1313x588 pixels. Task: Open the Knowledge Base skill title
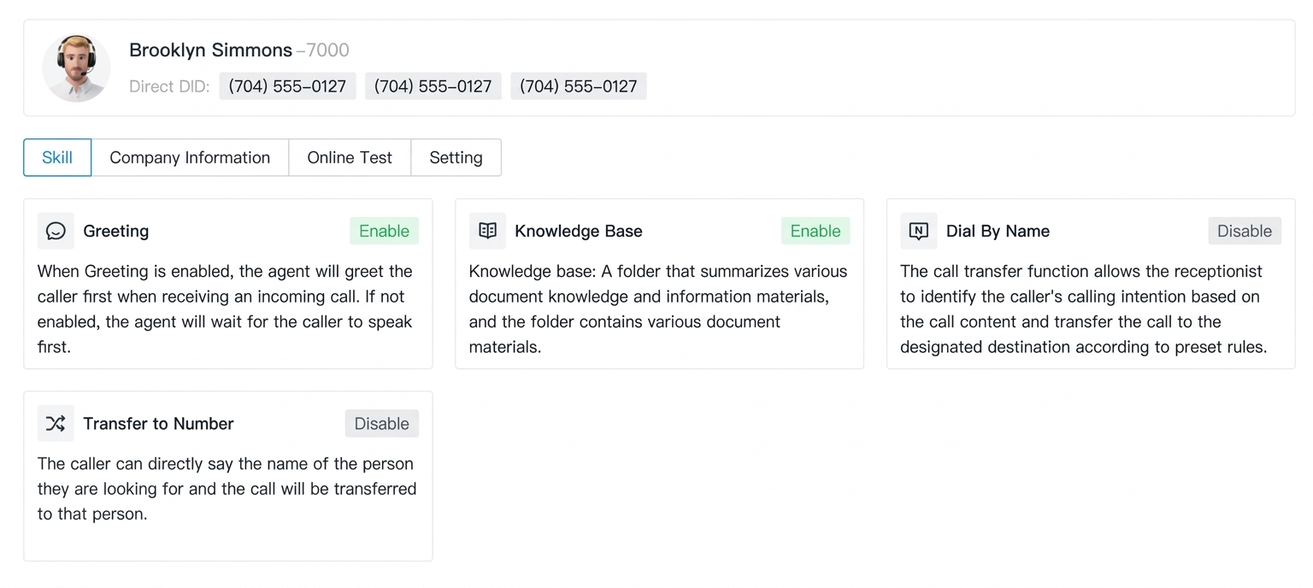pos(579,231)
